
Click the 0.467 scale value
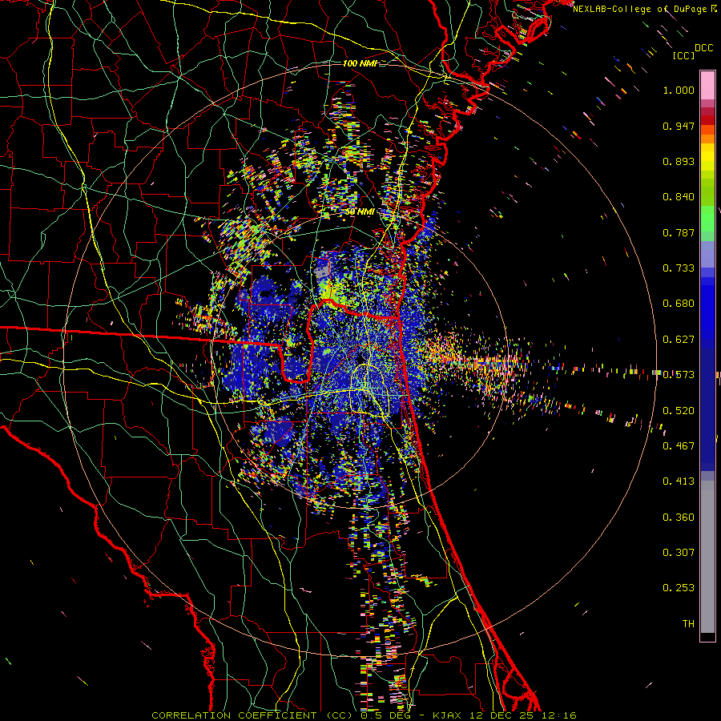coord(679,446)
